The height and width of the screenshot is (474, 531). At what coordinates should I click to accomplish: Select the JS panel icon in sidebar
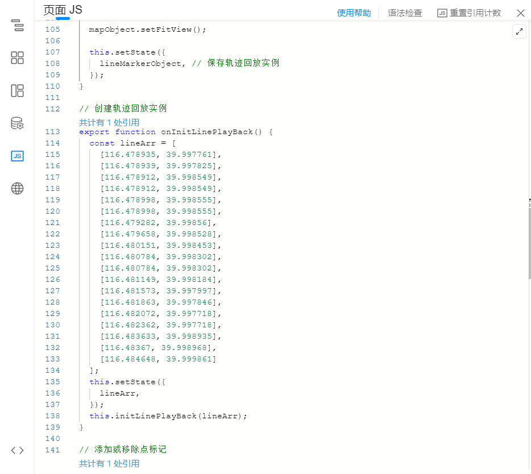pos(17,156)
